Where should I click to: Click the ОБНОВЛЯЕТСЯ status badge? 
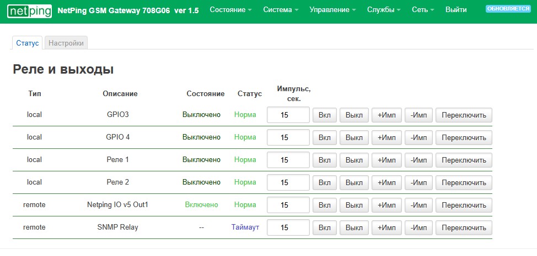[x=507, y=9]
